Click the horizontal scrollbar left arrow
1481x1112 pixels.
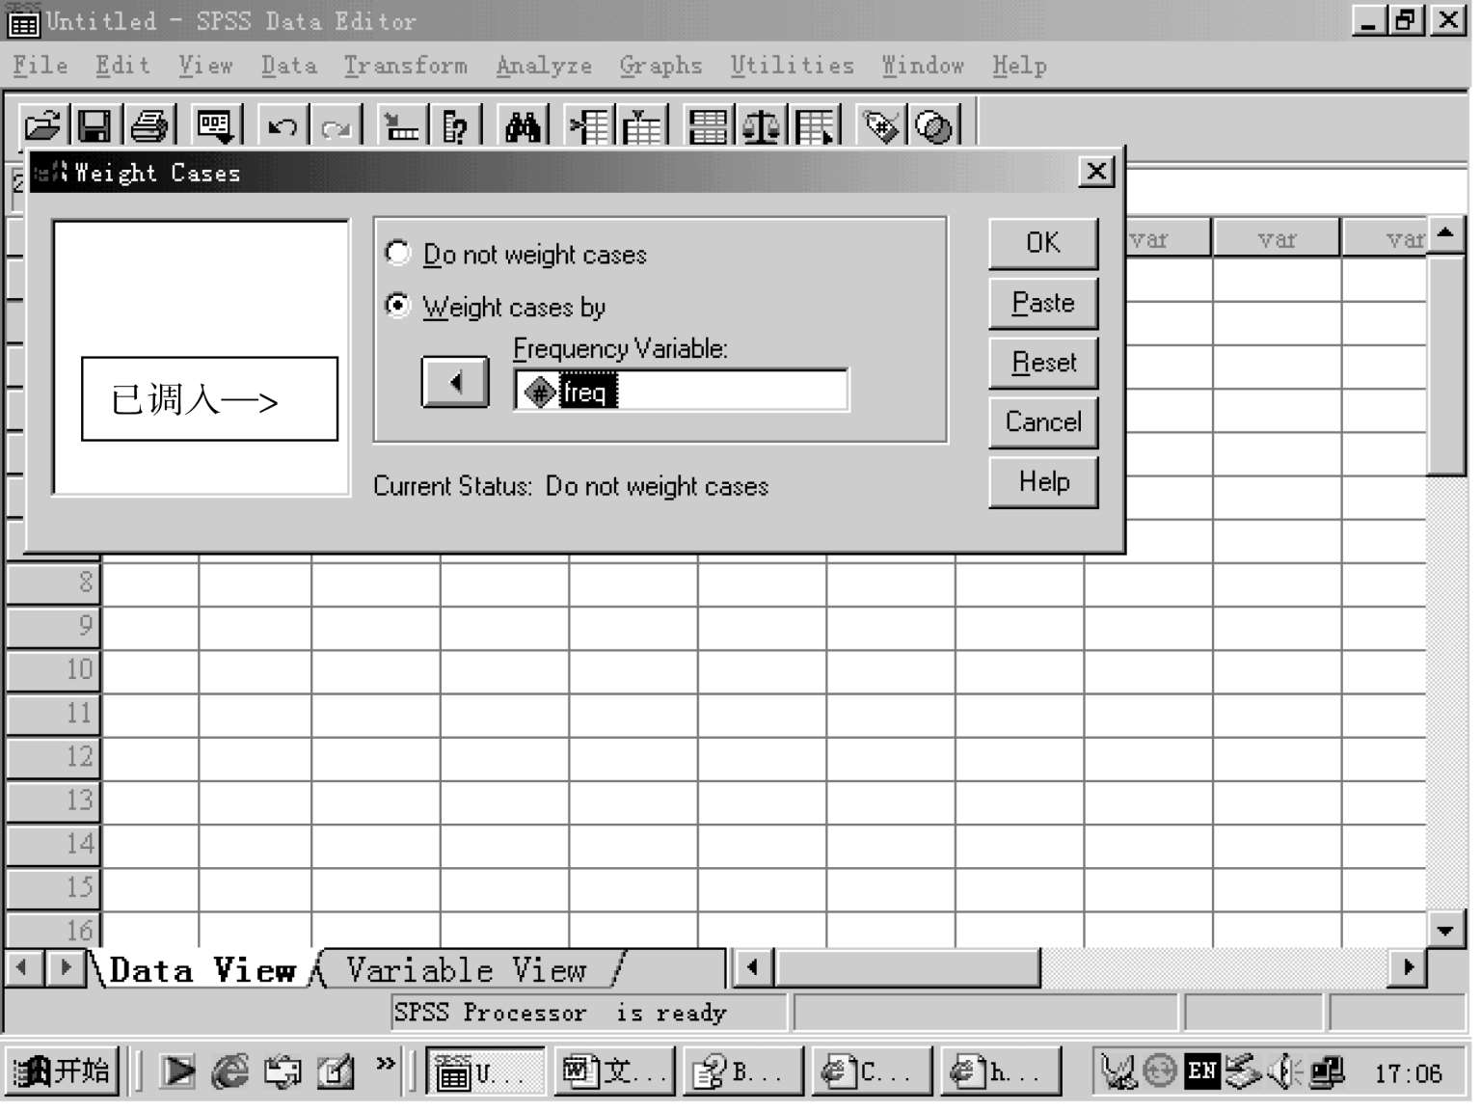pyautogui.click(x=753, y=967)
